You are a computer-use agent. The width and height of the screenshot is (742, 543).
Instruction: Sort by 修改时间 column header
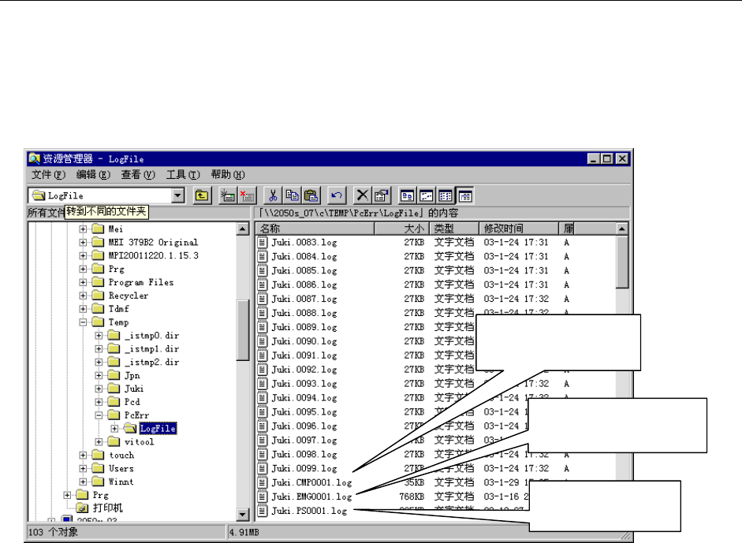point(519,229)
